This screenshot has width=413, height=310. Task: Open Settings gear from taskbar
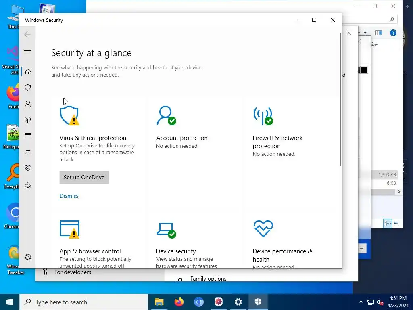point(238,302)
